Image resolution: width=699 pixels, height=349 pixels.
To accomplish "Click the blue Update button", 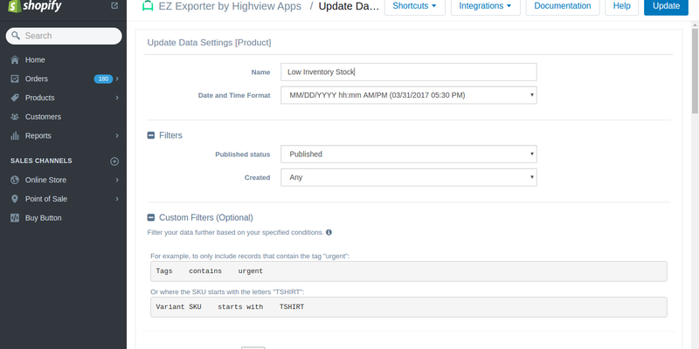I will pyautogui.click(x=666, y=6).
